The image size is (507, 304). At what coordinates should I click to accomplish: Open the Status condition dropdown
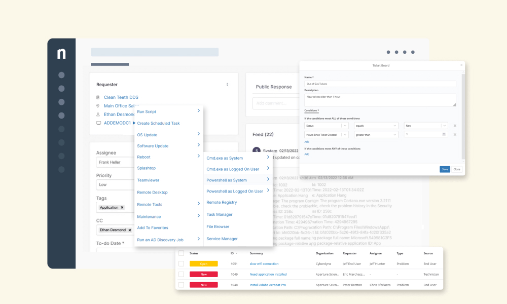point(326,126)
